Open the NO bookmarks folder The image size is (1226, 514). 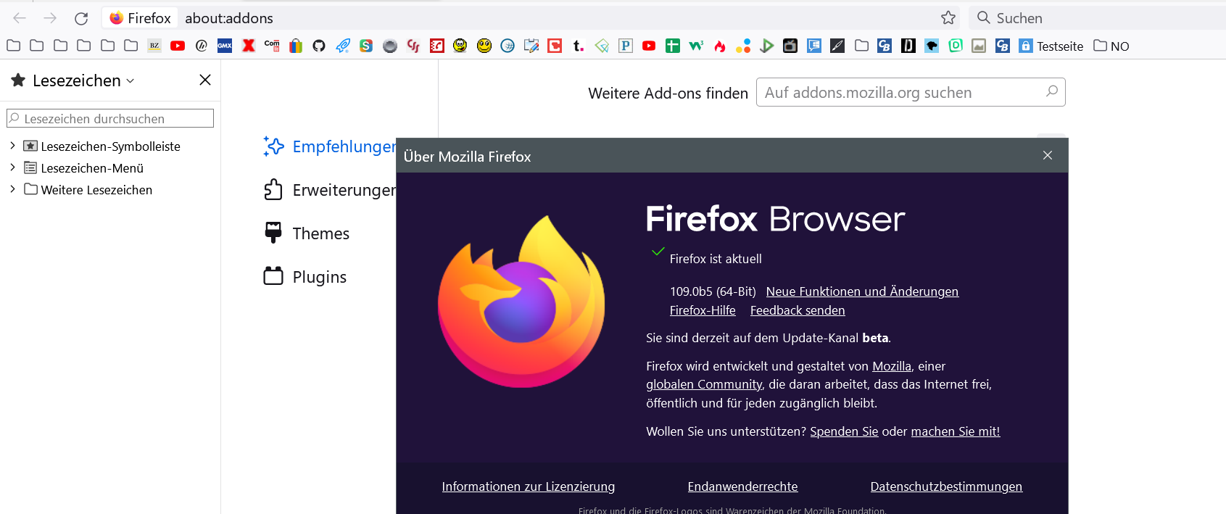(x=1111, y=46)
